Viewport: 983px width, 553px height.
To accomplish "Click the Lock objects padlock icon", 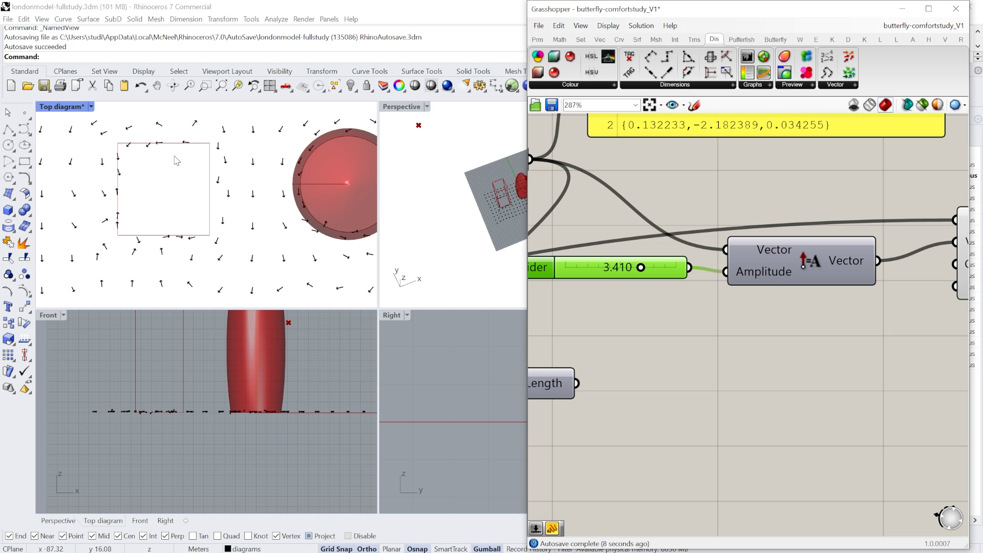I will click(367, 86).
